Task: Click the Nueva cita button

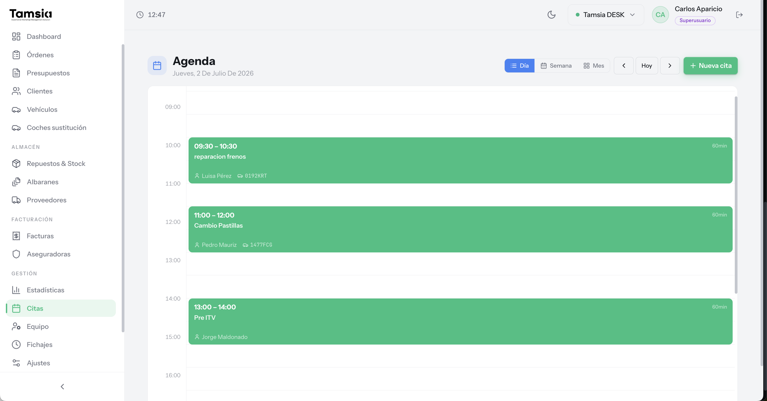Action: point(711,66)
